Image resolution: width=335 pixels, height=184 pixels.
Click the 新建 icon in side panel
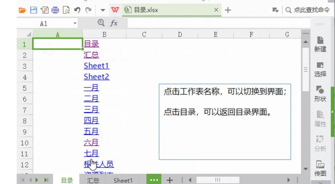(x=320, y=44)
